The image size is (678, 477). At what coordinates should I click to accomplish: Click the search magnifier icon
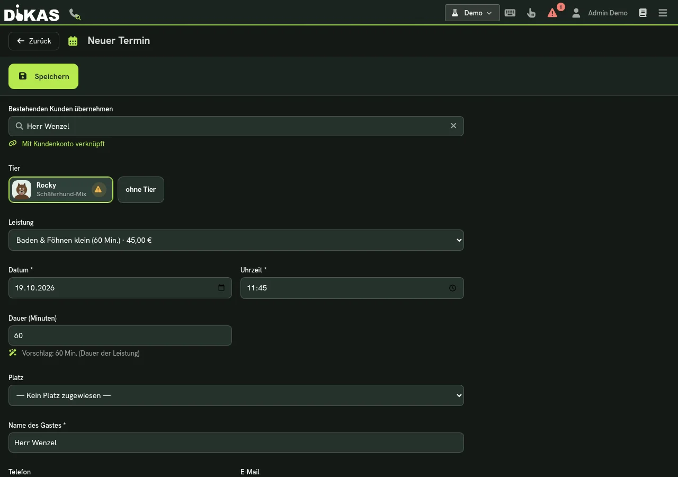tap(19, 126)
